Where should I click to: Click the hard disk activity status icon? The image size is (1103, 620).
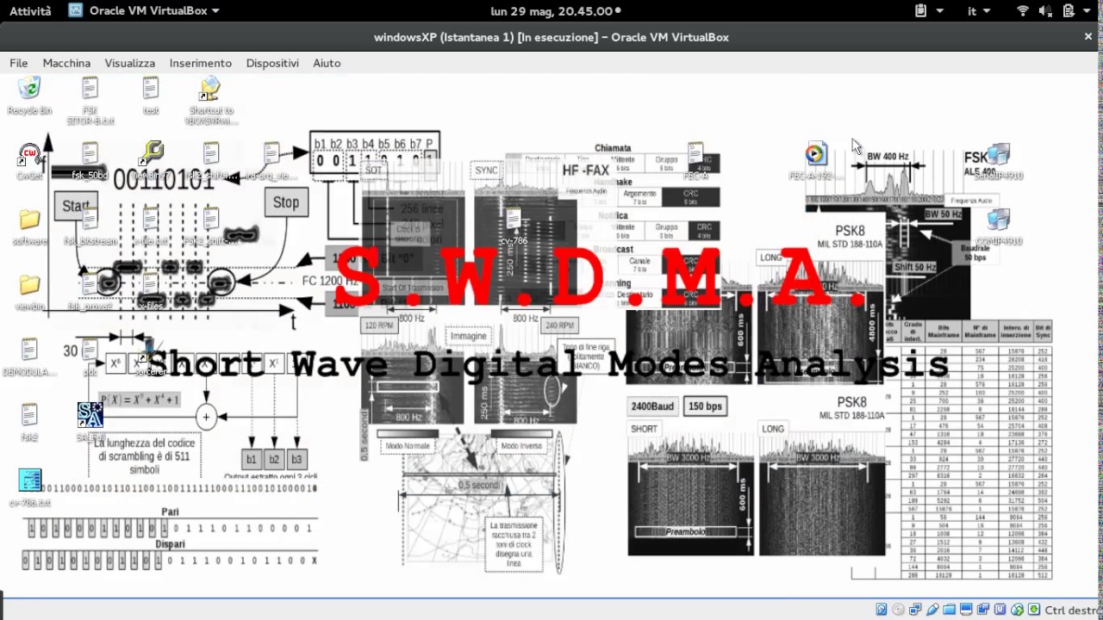tap(881, 610)
